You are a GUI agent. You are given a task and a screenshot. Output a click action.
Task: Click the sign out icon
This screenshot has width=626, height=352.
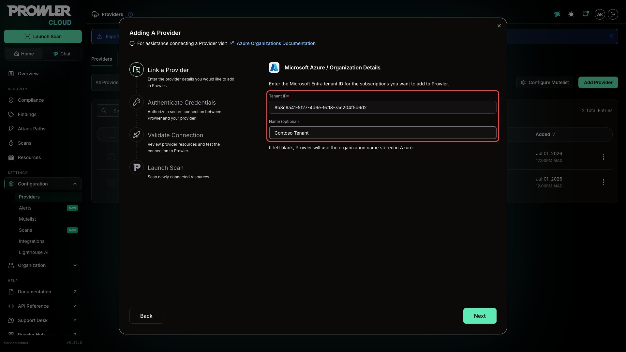pos(613,14)
